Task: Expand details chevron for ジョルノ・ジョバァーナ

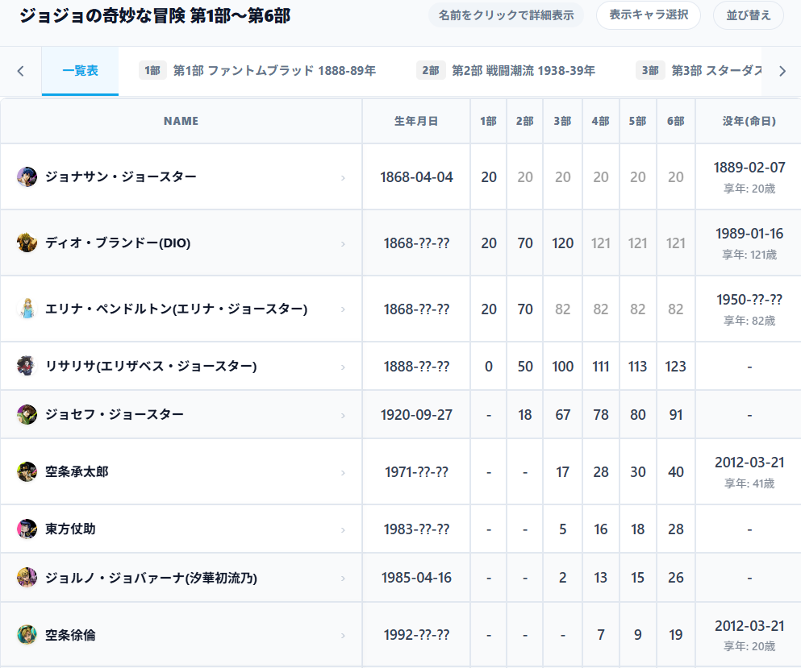Action: click(343, 579)
